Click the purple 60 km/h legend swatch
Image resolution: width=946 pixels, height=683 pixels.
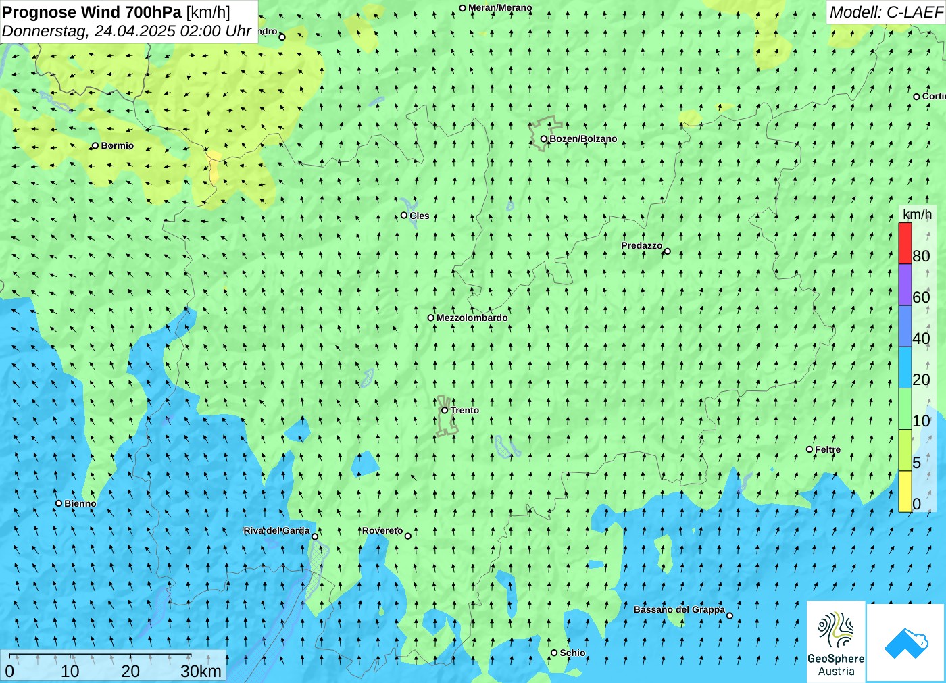[905, 284]
